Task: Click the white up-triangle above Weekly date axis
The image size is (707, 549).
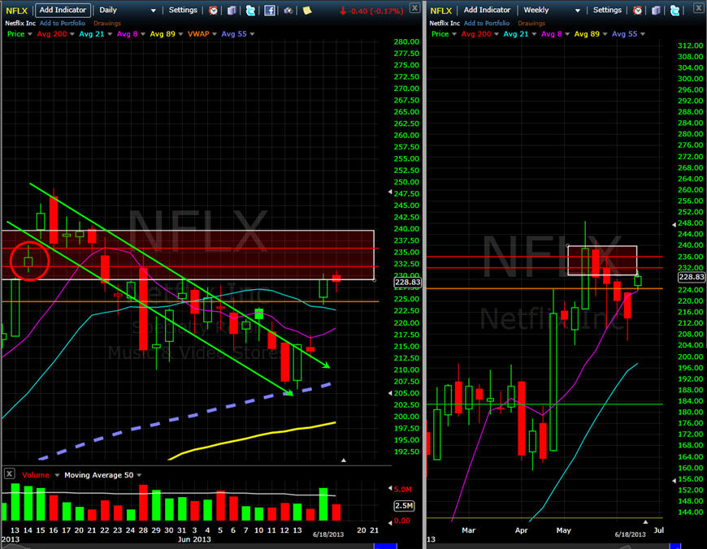Action: pyautogui.click(x=645, y=521)
